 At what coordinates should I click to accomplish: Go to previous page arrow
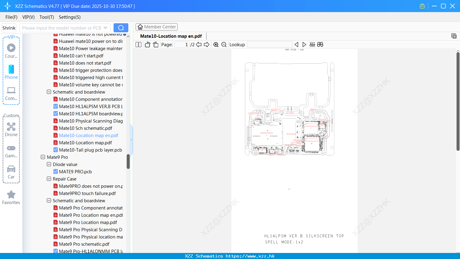click(199, 44)
